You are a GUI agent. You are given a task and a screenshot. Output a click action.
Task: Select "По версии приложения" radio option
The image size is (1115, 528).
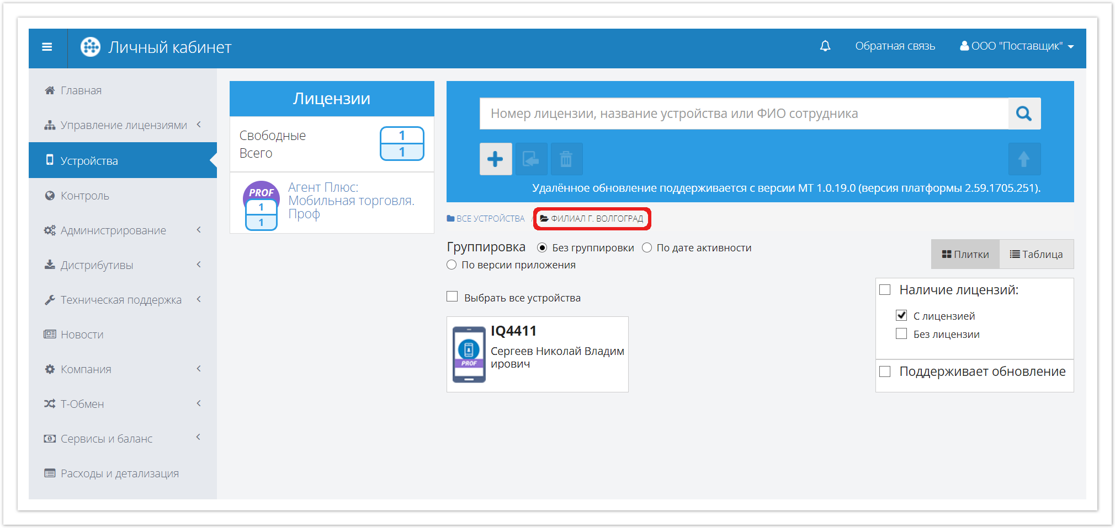click(x=452, y=265)
